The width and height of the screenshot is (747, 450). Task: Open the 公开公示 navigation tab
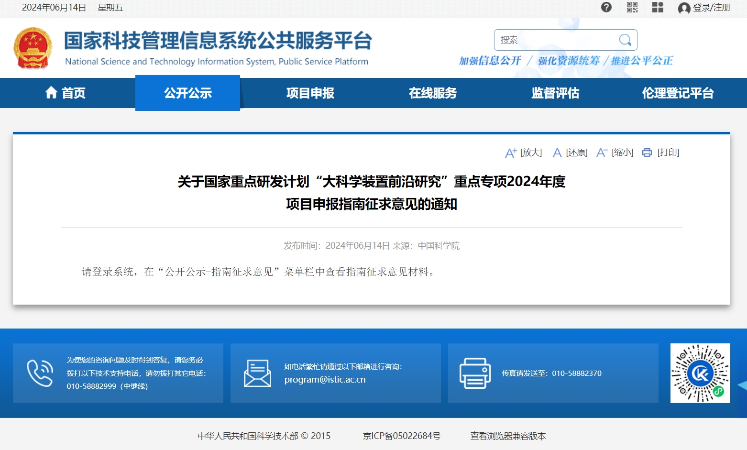[x=187, y=93]
